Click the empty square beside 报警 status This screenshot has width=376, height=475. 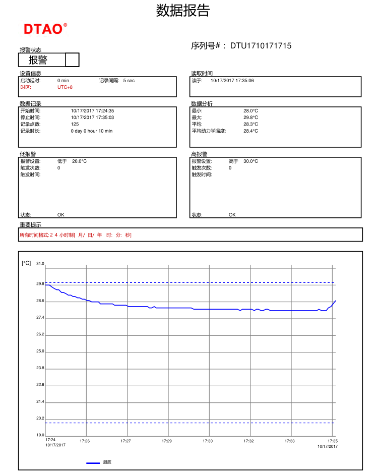pyautogui.click(x=72, y=60)
